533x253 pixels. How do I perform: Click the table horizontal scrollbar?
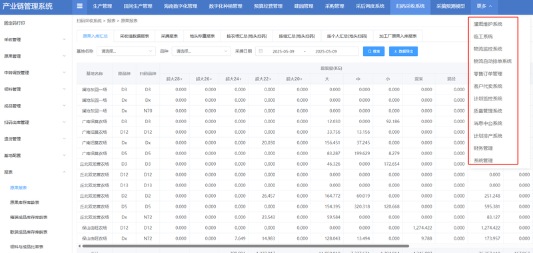tap(245, 246)
